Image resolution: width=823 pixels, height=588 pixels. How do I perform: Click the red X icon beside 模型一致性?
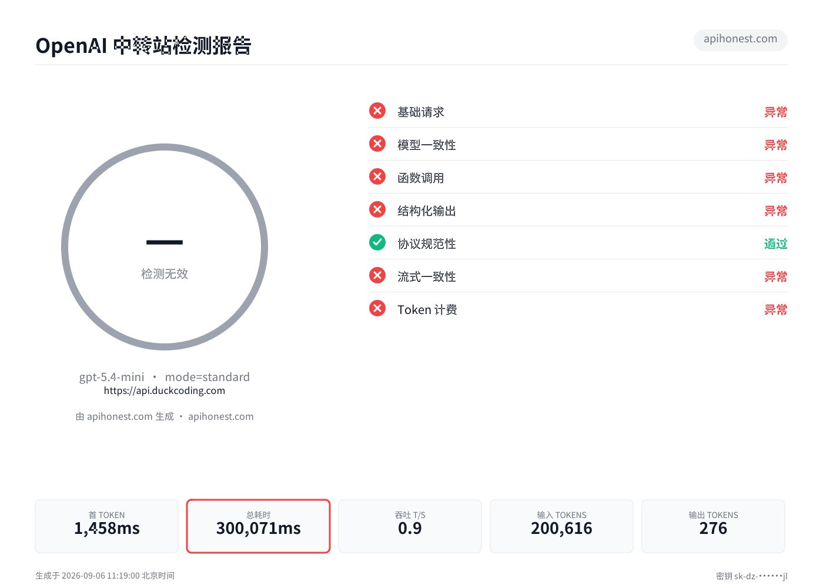click(x=377, y=143)
